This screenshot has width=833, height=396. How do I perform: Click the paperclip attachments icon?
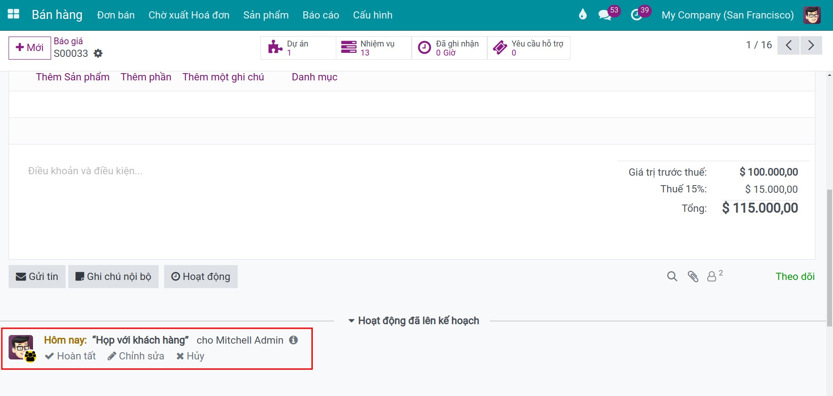click(x=693, y=276)
